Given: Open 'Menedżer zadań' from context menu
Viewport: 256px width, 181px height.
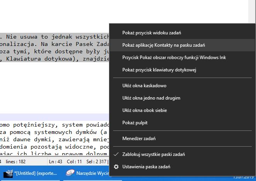Looking at the screenshot, I should pos(182,139).
